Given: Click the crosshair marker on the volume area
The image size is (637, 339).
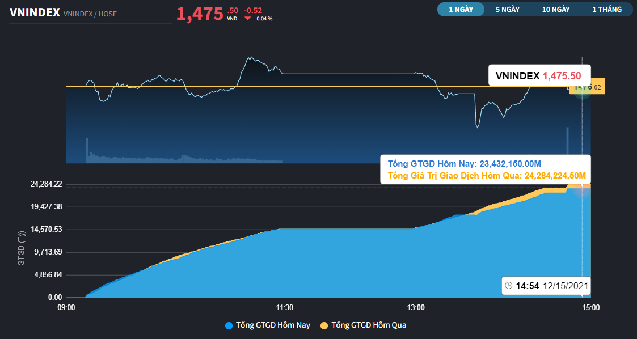Looking at the screenshot, I should click(x=582, y=188).
